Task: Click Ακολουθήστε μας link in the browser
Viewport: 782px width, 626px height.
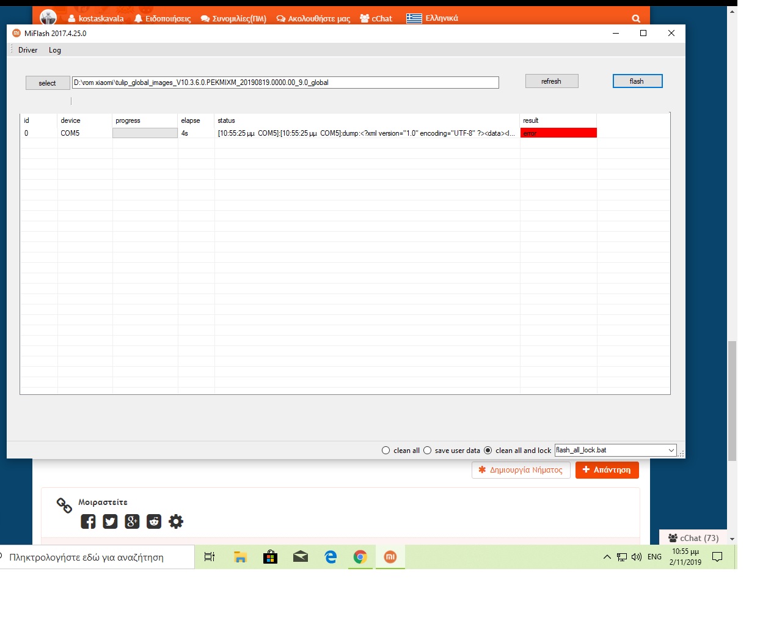Action: (313, 18)
